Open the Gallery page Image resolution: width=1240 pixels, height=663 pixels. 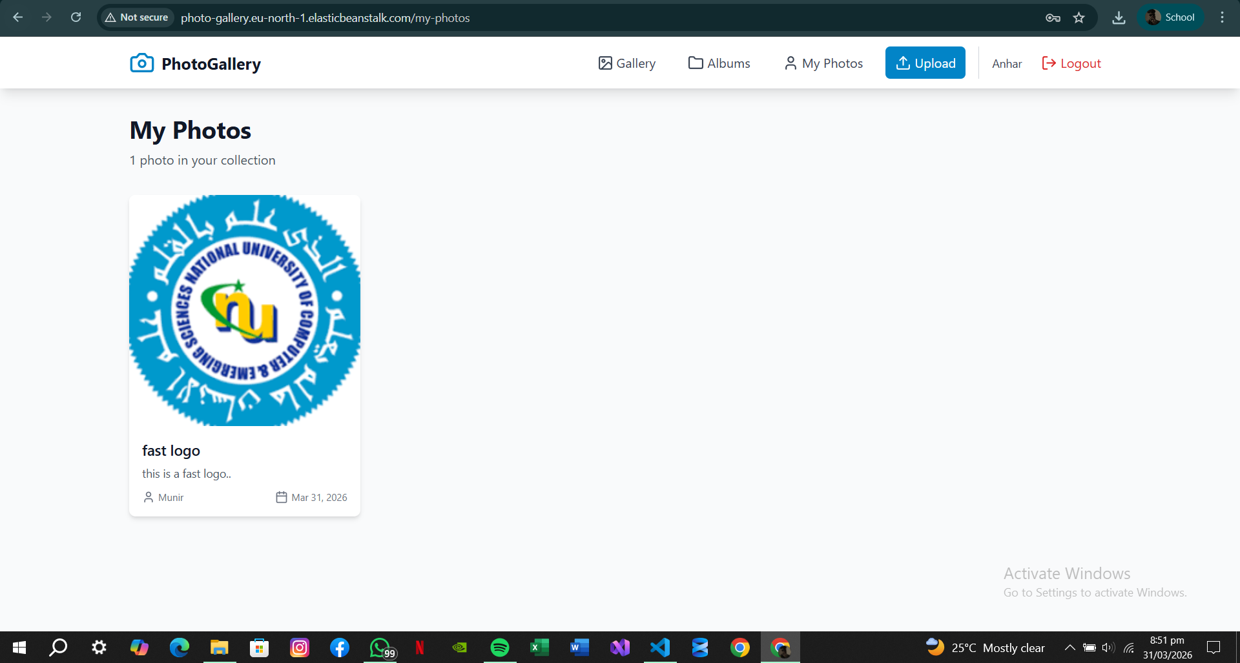[x=626, y=63]
